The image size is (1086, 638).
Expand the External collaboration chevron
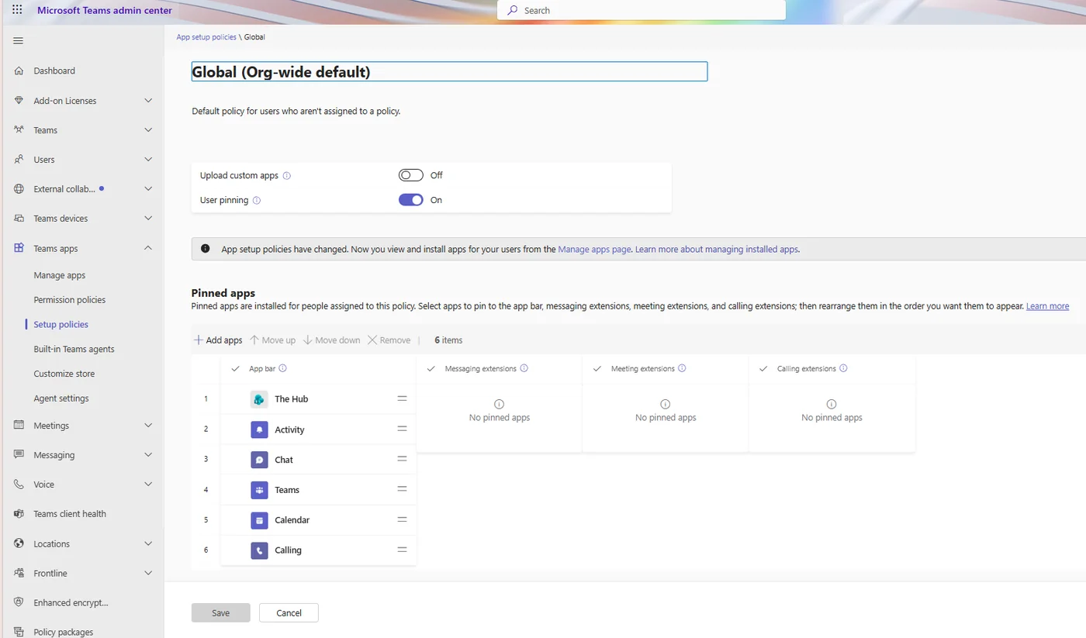click(x=148, y=189)
